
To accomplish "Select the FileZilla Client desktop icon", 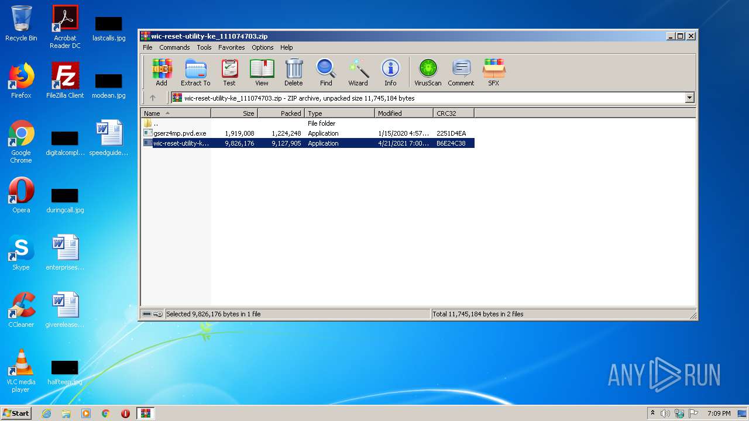I will pyautogui.click(x=65, y=81).
